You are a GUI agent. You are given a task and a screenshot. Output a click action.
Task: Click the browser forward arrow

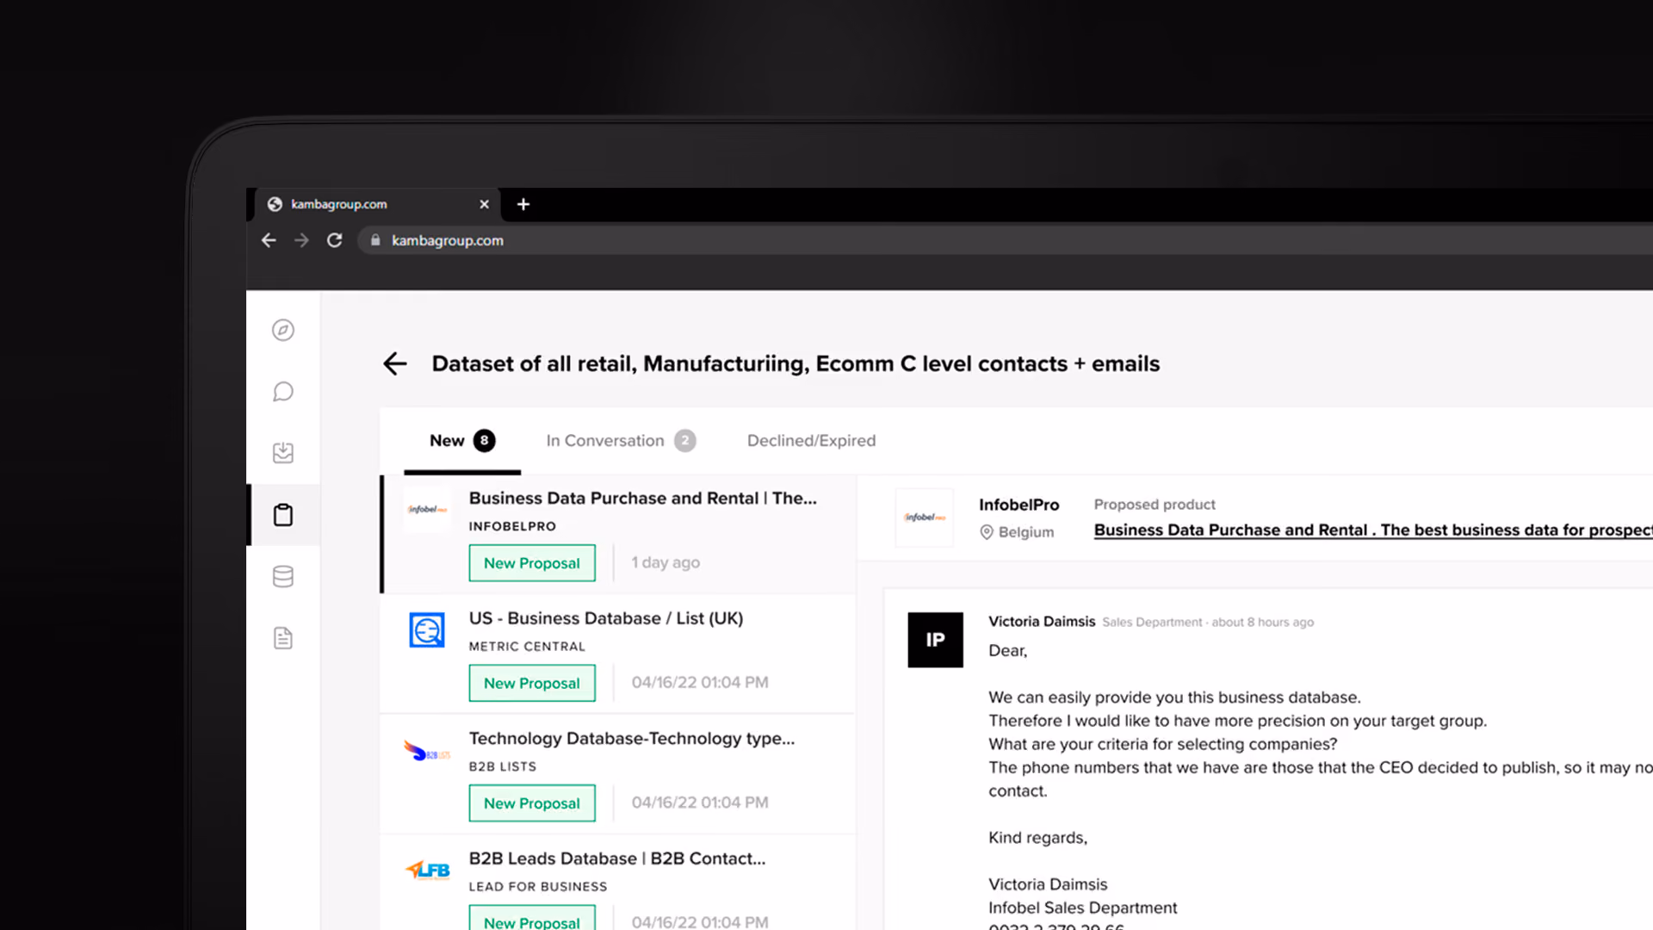click(301, 240)
